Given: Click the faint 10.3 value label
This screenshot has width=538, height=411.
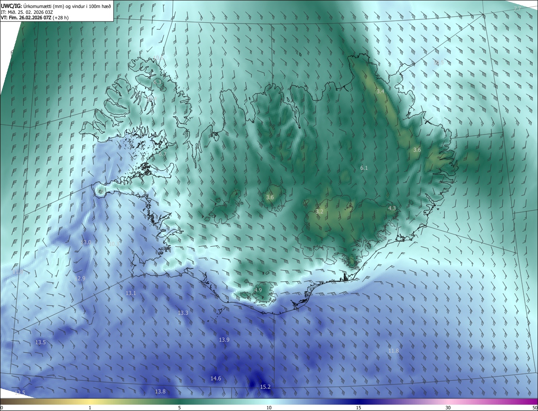Looking at the screenshot, I should [x=114, y=244].
